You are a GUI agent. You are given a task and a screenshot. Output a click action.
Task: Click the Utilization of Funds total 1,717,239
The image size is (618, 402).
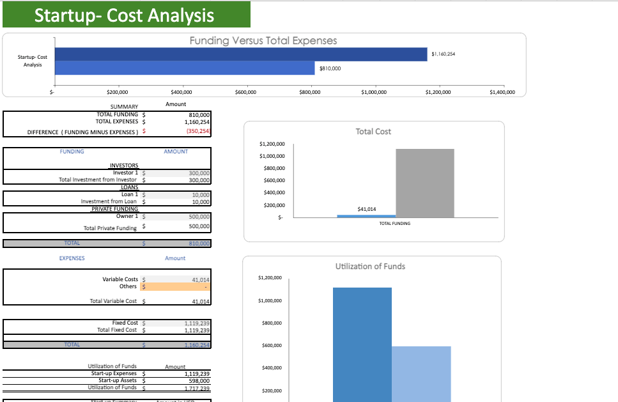click(192, 387)
